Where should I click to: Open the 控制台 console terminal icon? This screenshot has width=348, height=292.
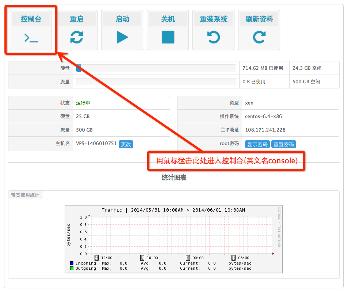click(31, 37)
